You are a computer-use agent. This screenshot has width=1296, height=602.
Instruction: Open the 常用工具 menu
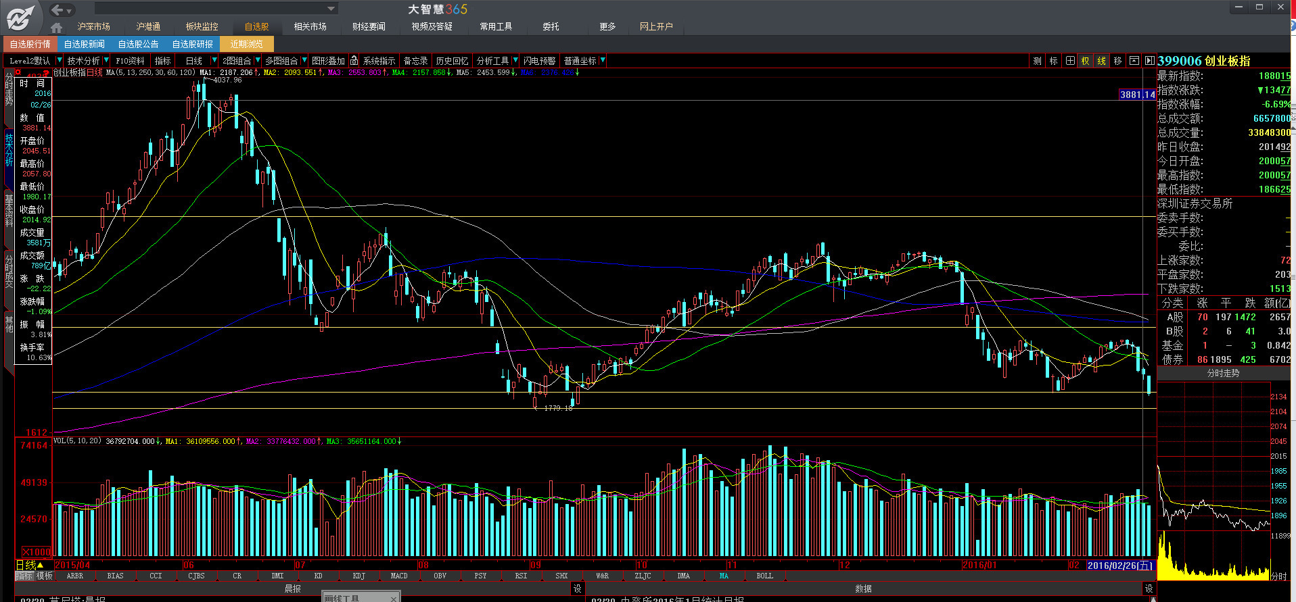(496, 26)
